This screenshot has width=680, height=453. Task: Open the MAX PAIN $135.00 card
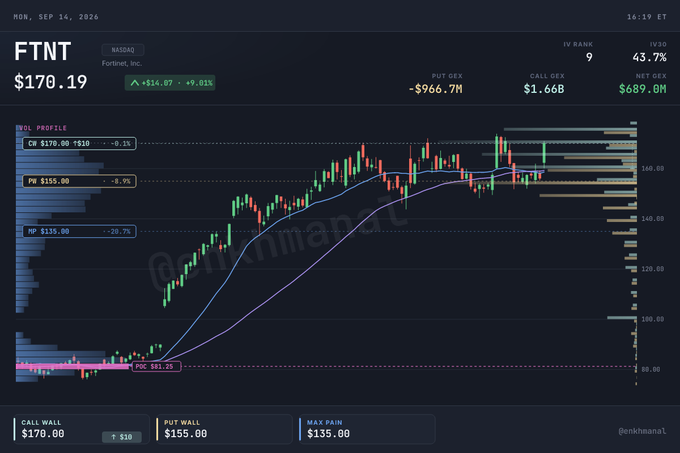tap(367, 429)
